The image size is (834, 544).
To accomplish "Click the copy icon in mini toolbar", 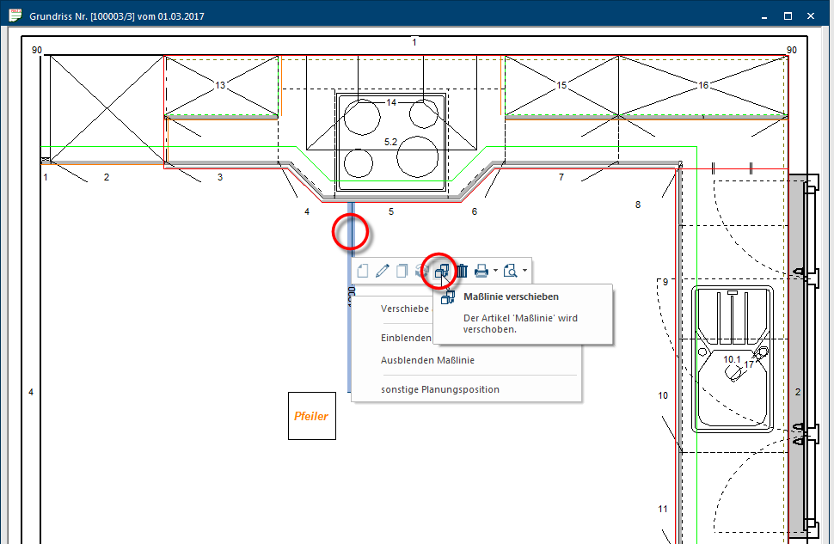I will click(x=402, y=271).
